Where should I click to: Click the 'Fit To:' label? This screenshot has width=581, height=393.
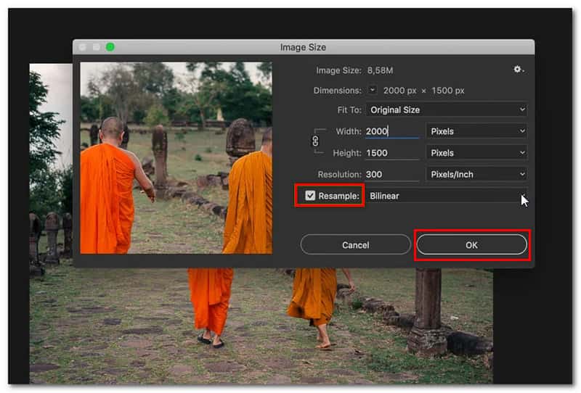349,110
